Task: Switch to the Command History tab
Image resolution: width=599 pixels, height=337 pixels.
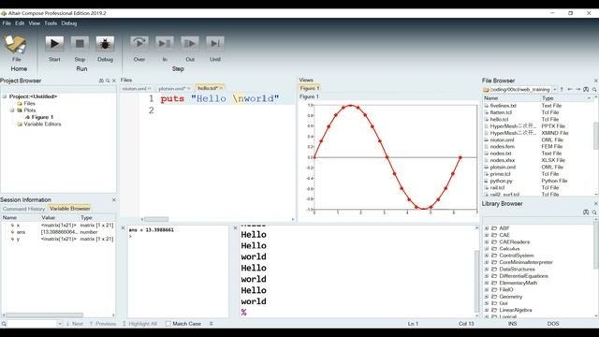Action: [x=23, y=209]
